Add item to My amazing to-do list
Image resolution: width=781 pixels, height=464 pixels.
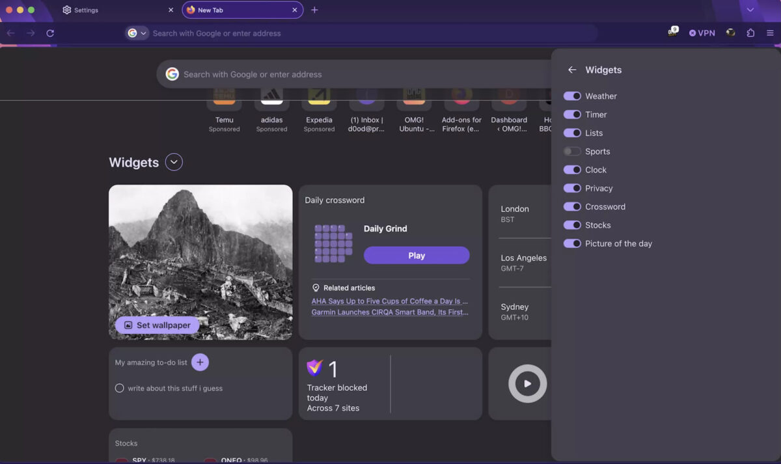(200, 362)
